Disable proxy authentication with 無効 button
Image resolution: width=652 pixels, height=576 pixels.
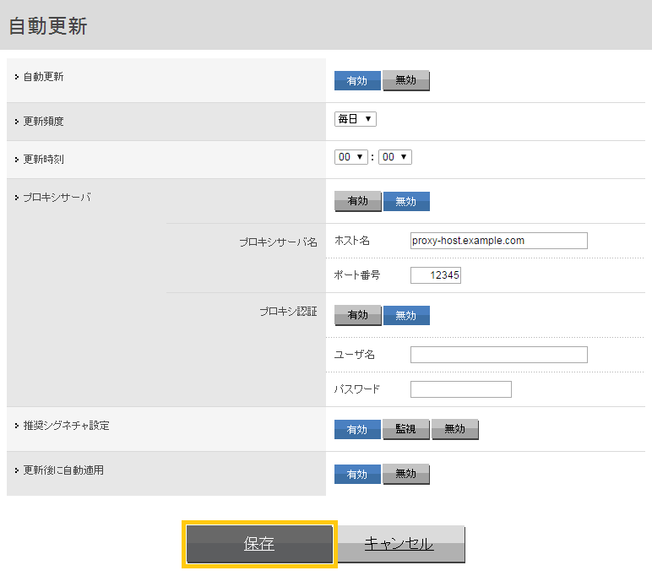click(406, 315)
